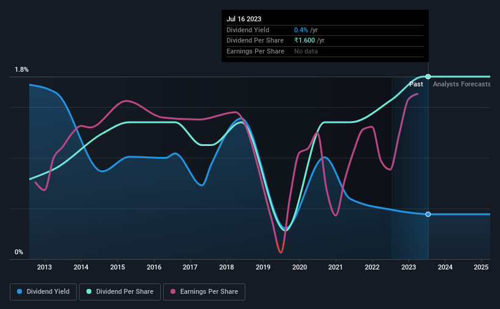Click the 2025 x-axis label
Screen dimensions: 500x309
click(x=481, y=267)
